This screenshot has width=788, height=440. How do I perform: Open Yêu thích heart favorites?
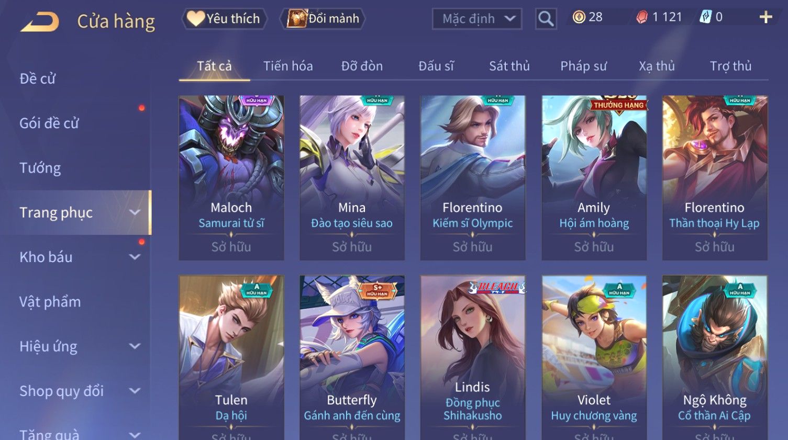(224, 19)
